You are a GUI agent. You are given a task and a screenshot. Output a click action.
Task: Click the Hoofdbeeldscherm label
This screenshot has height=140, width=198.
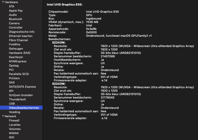[x=67, y=60]
